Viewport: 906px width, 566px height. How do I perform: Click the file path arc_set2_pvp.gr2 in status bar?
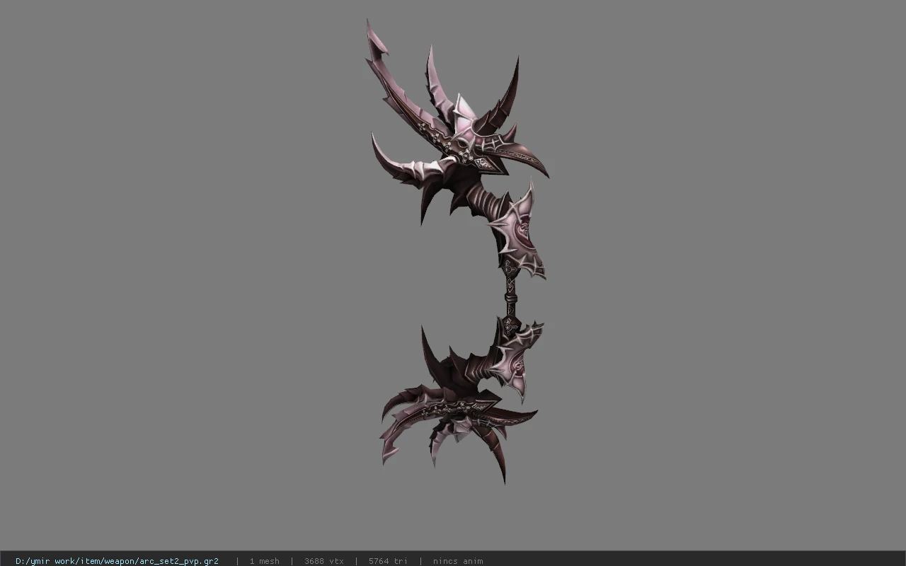pyautogui.click(x=117, y=561)
